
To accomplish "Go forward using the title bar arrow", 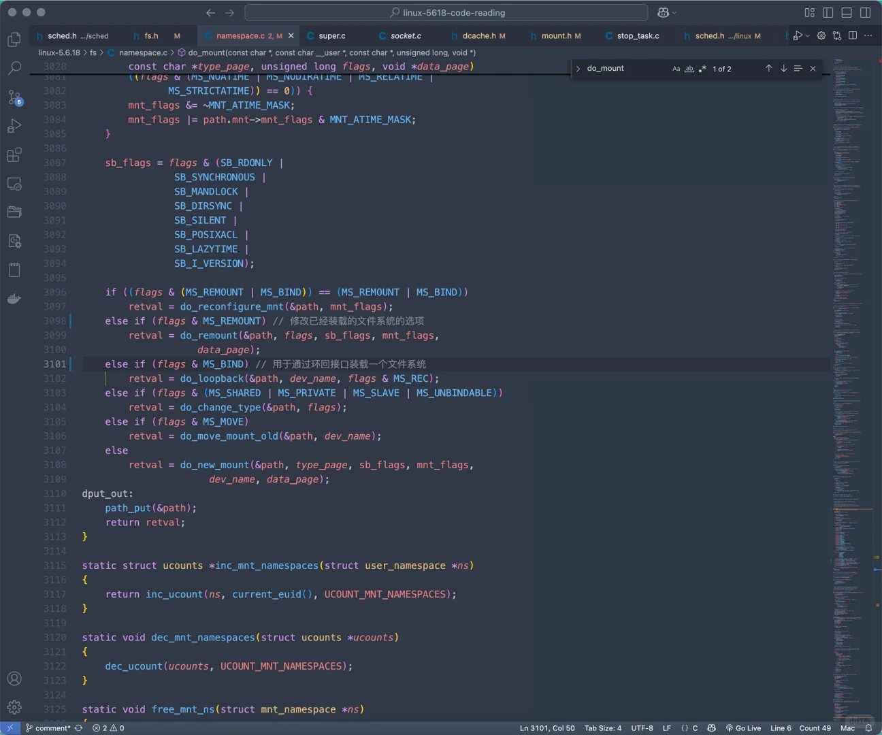I will click(x=229, y=13).
